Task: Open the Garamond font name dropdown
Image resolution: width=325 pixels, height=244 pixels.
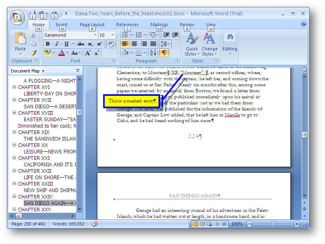Action: pyautogui.click(x=95, y=35)
